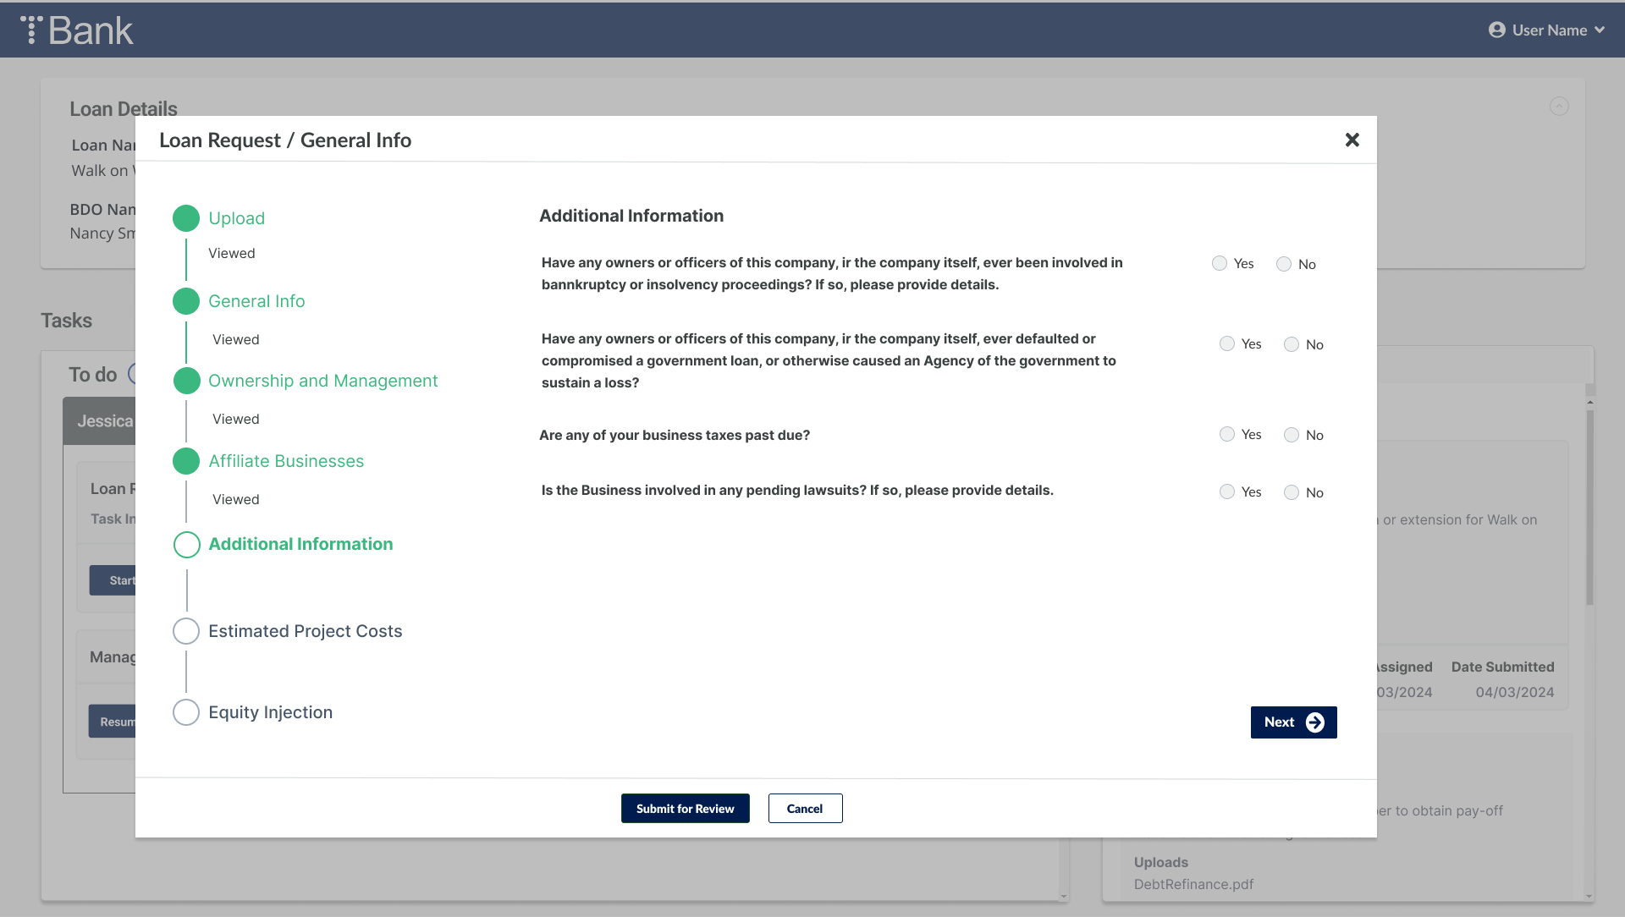Select Yes for bankruptcy proceedings question
This screenshot has width=1625, height=917.
pyautogui.click(x=1220, y=264)
